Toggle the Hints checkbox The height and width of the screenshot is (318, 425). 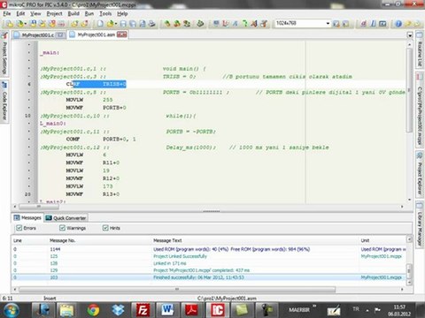(x=105, y=228)
